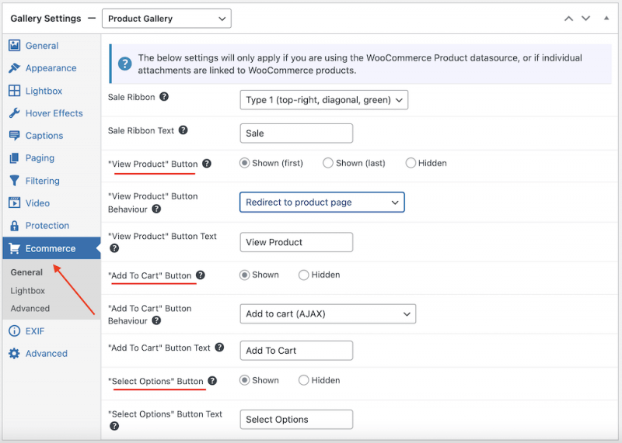Set "Select Options" button to Hidden

click(304, 381)
